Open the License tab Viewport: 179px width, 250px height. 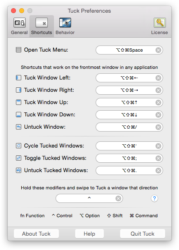click(159, 26)
